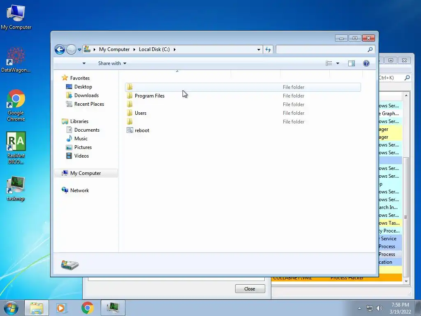Click the Process Hacker row in background list
This screenshot has width=421, height=316.
337,278
